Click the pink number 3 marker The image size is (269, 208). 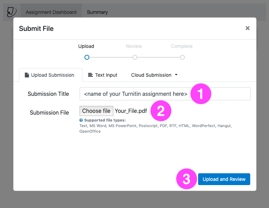click(x=187, y=179)
